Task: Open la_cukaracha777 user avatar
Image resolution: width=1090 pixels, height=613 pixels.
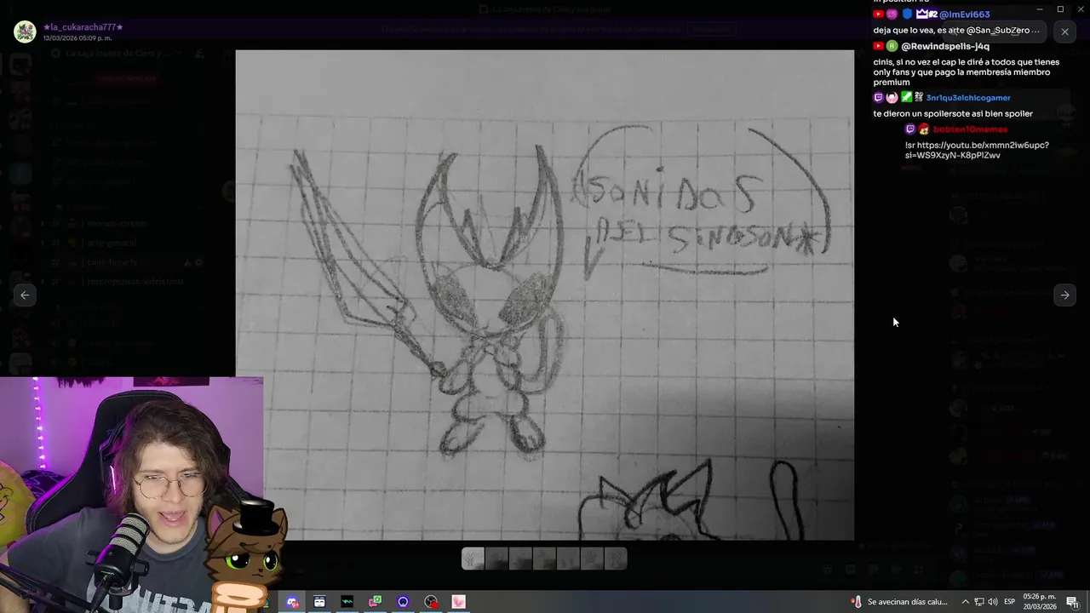Action: 25,32
